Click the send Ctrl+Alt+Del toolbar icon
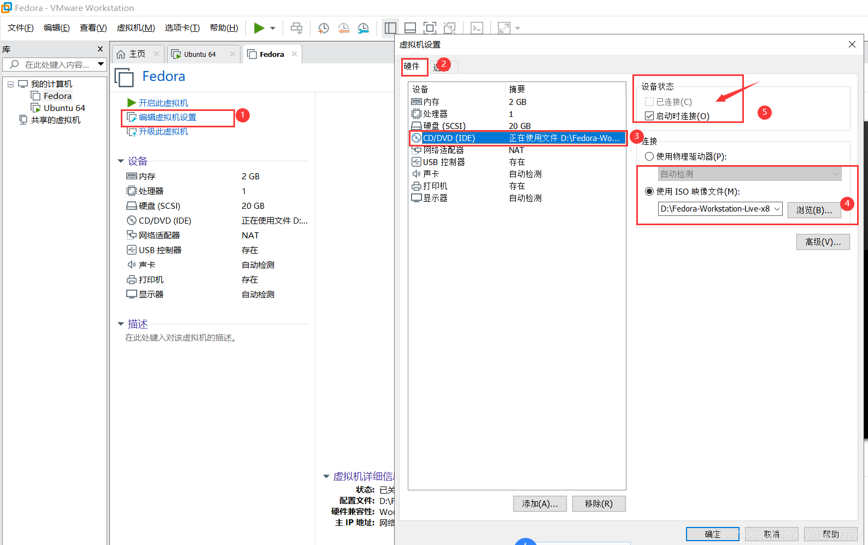The height and width of the screenshot is (545, 868). click(x=296, y=28)
